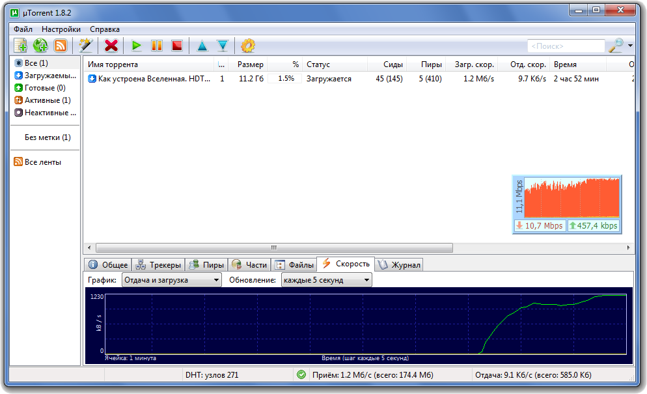Viewport: 647px width, 394px height.
Task: Switch to the Файлы tab
Action: [x=294, y=265]
